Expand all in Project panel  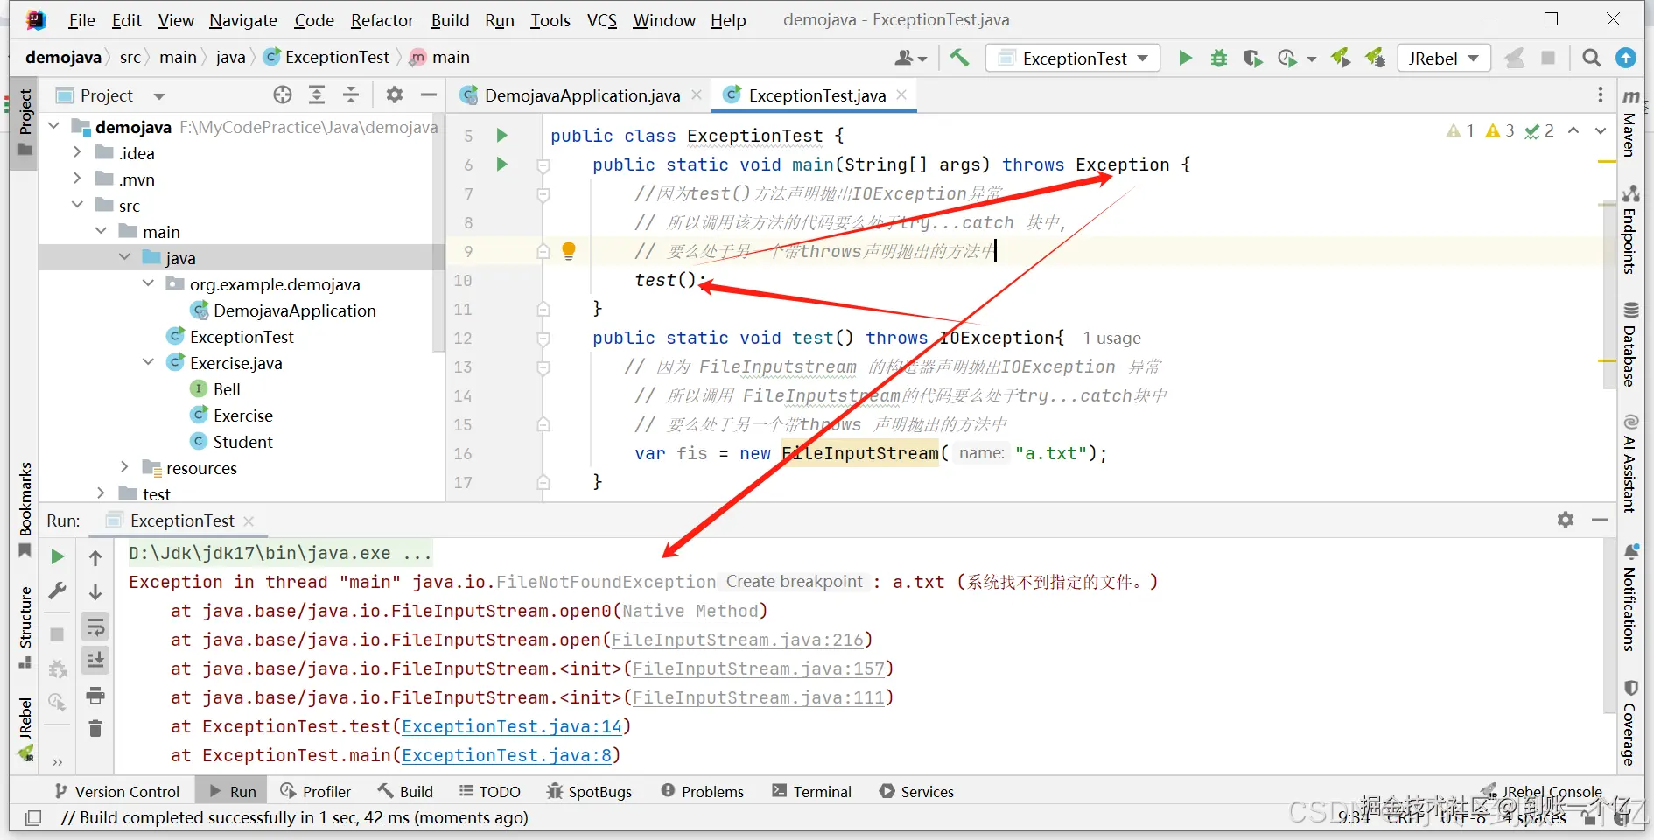click(317, 94)
